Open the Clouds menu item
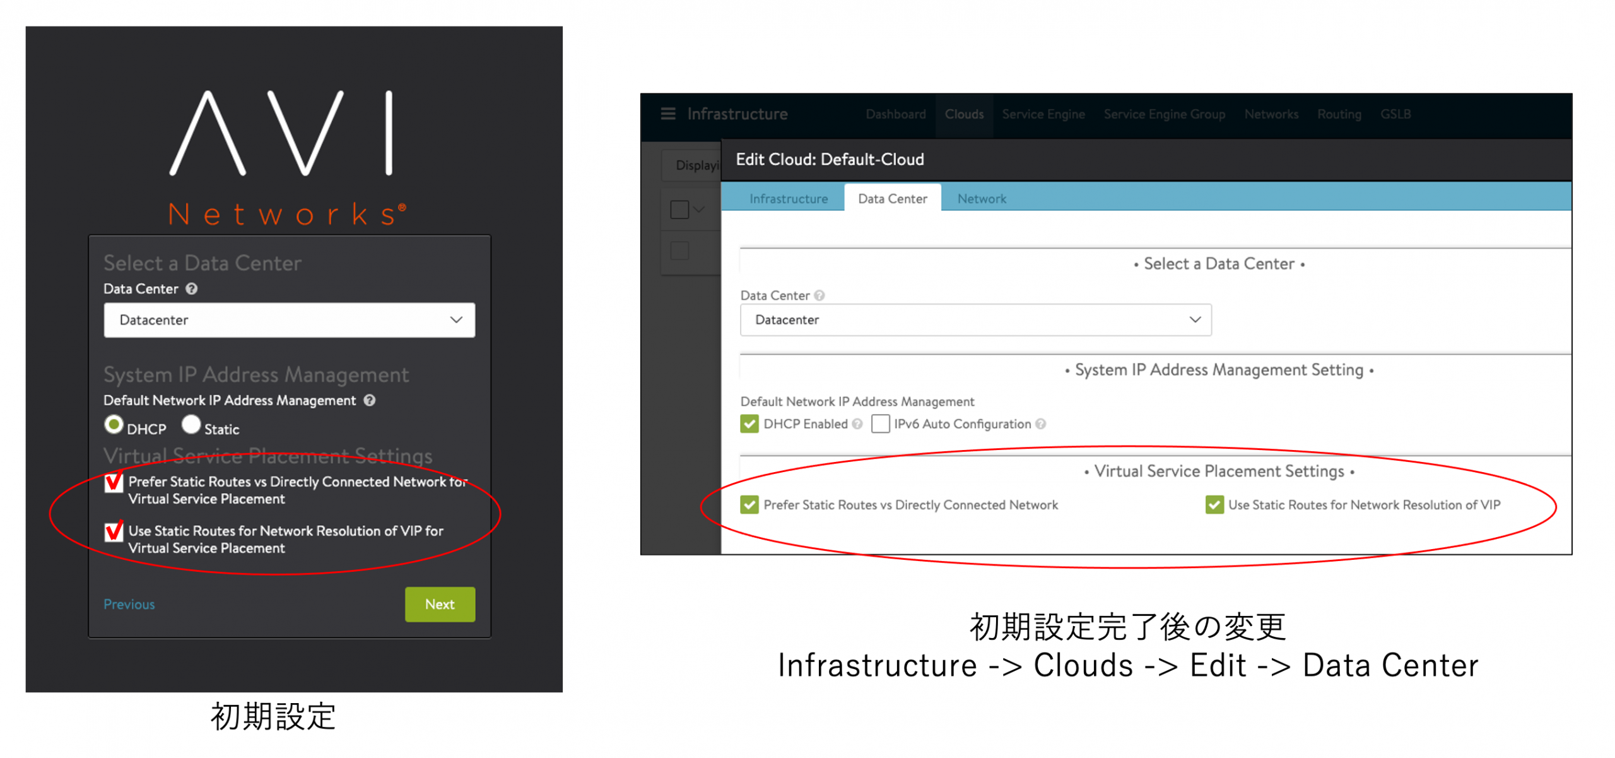This screenshot has width=1615, height=758. point(963,115)
